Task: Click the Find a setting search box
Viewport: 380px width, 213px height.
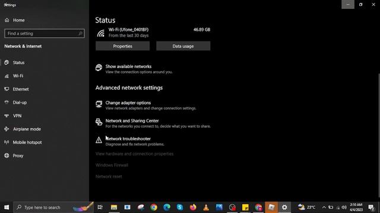Action: [x=45, y=34]
